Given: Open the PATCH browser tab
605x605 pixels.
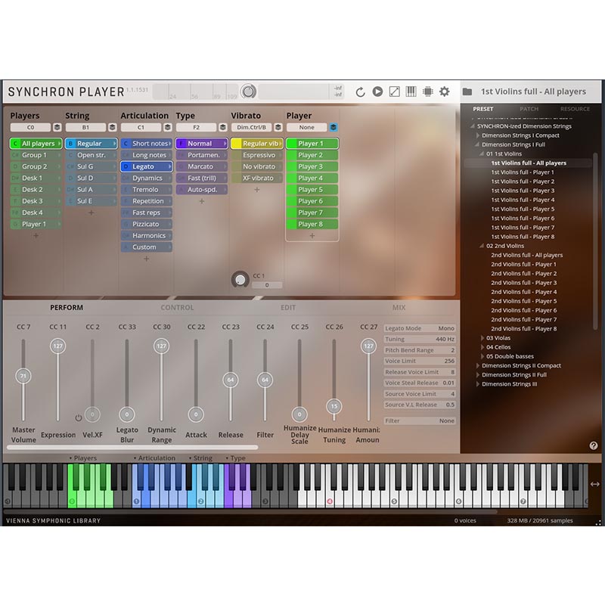Looking at the screenshot, I should [529, 109].
